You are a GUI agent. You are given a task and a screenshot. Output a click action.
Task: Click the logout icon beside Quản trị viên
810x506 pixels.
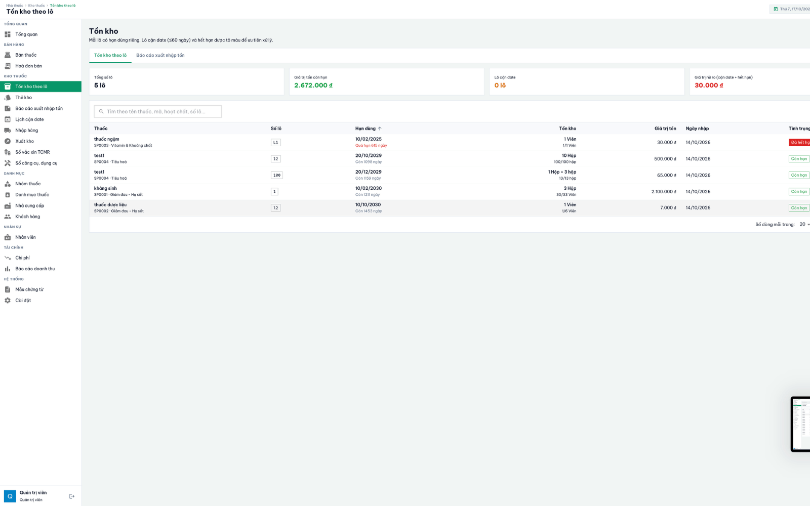72,496
